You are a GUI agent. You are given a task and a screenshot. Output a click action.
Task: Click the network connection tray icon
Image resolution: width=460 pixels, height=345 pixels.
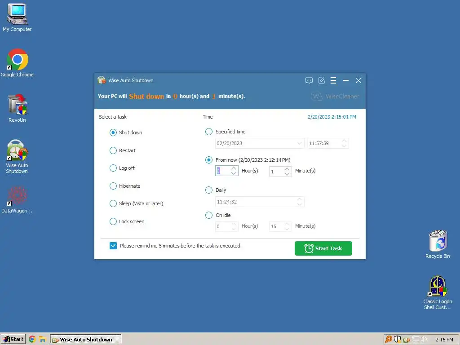(415, 340)
